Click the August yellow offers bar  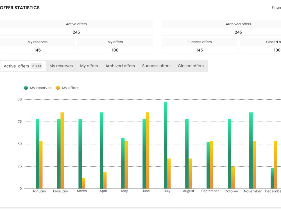click(x=190, y=174)
